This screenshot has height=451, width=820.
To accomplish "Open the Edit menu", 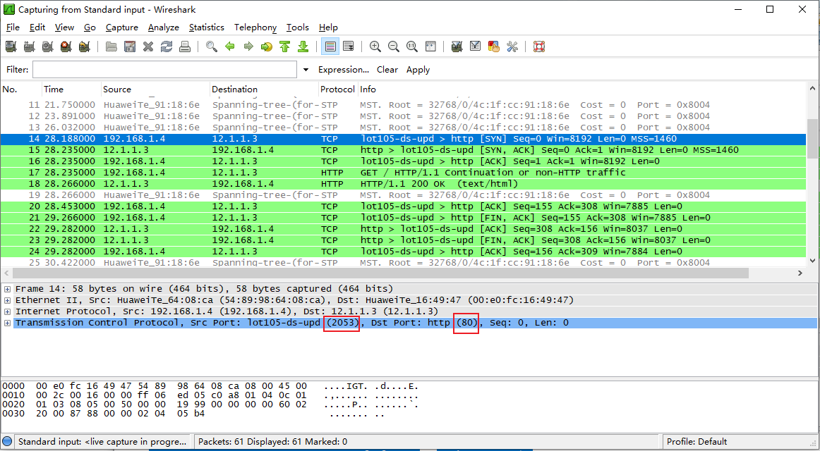I will (x=37, y=27).
